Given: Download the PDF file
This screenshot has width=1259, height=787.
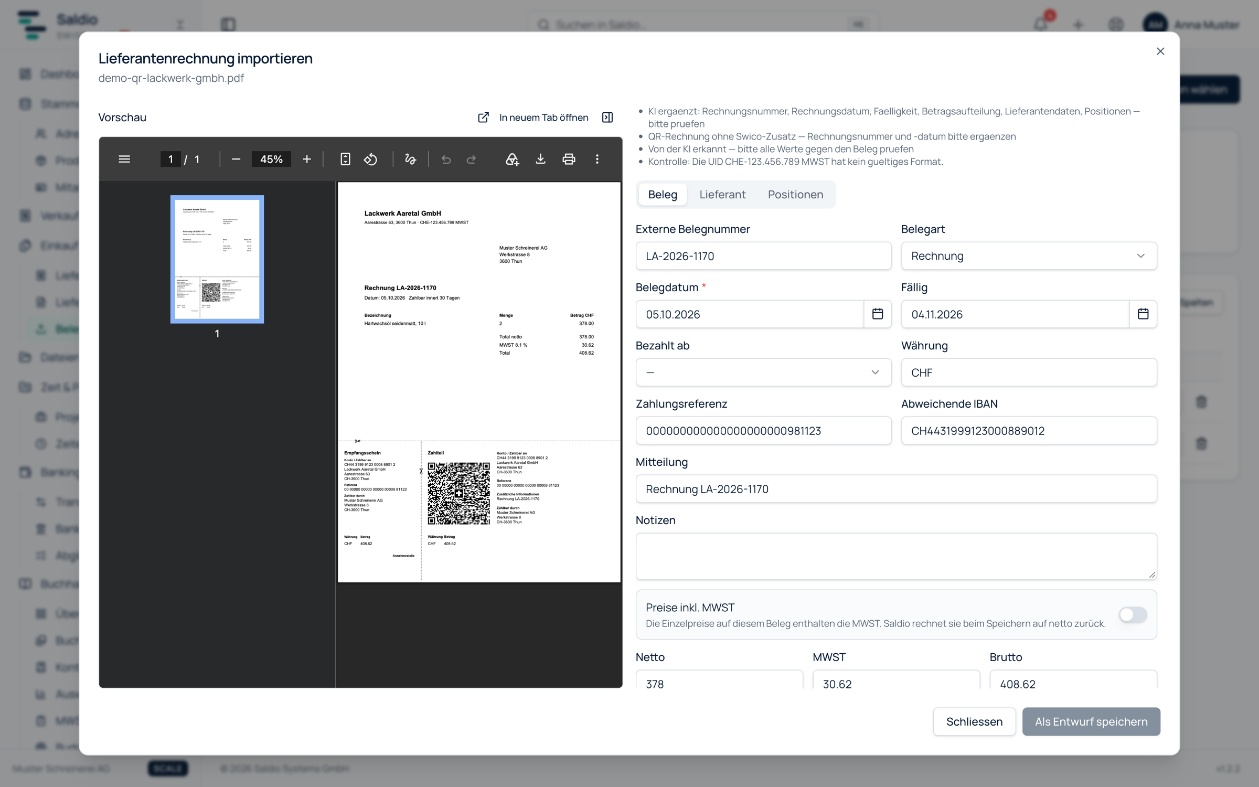Looking at the screenshot, I should (x=540, y=159).
